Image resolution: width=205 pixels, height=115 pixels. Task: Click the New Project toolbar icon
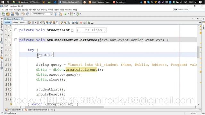click(x=8, y=14)
